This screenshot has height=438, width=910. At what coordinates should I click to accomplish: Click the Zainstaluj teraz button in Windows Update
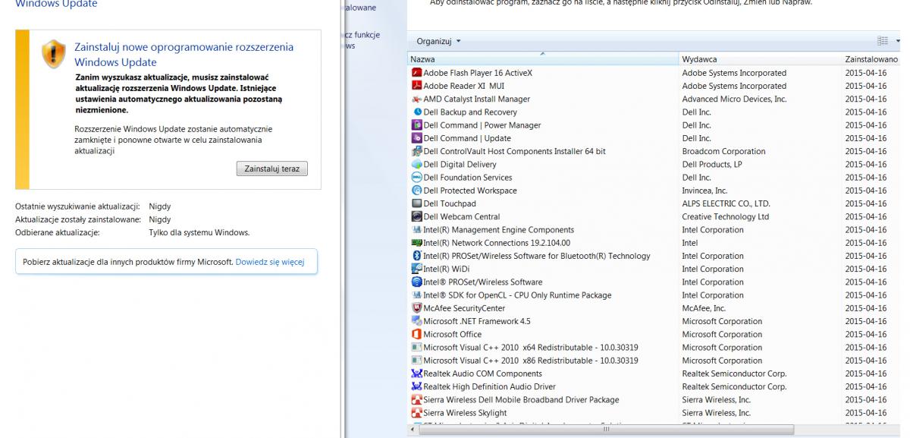click(271, 169)
